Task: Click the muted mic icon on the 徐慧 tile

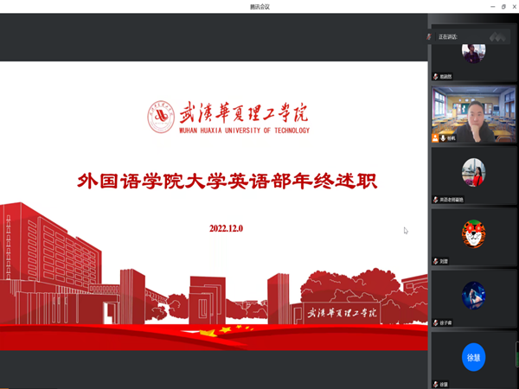Action: click(436, 384)
